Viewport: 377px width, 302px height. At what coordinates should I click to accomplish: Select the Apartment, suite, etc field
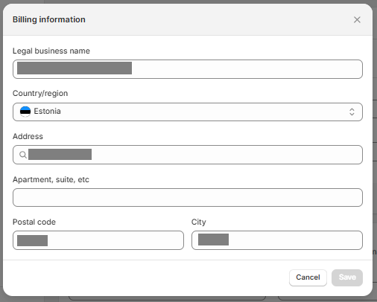[188, 197]
